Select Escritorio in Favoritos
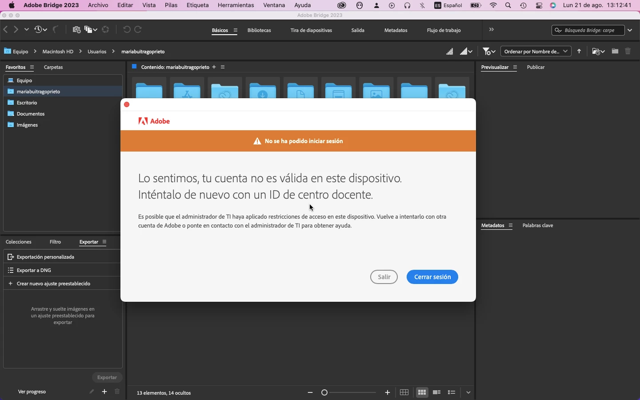The height and width of the screenshot is (400, 640). [63, 103]
